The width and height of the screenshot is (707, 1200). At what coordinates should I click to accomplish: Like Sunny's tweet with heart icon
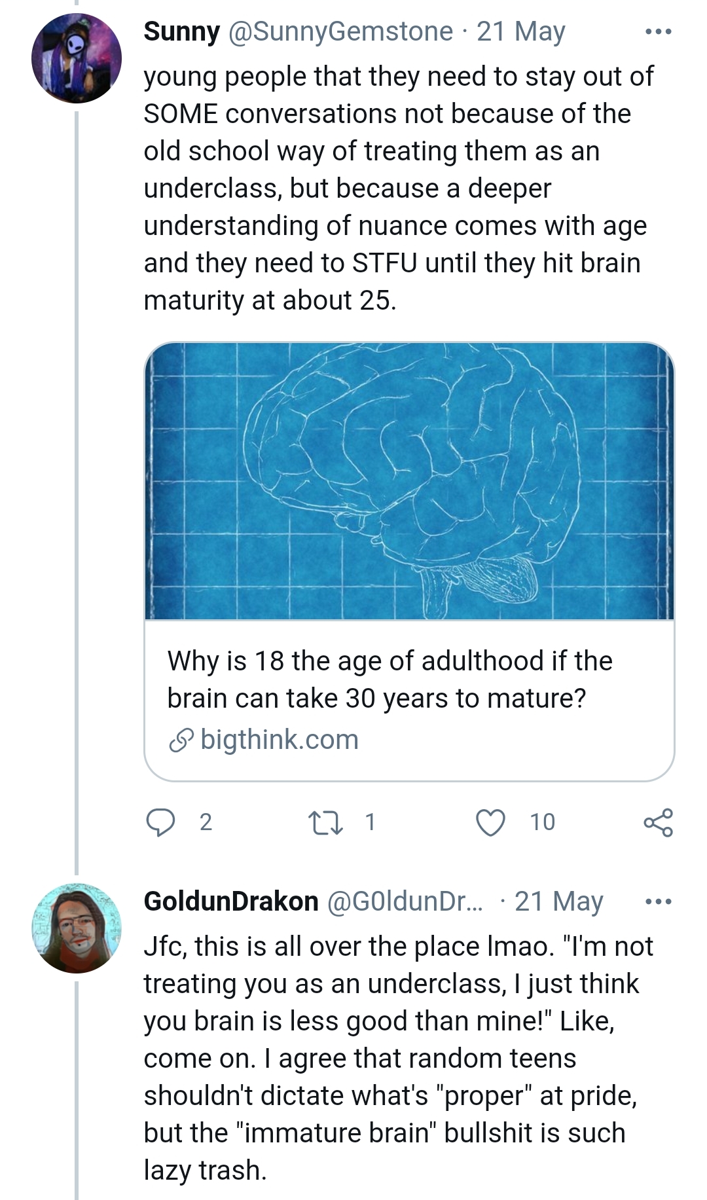pos(490,822)
